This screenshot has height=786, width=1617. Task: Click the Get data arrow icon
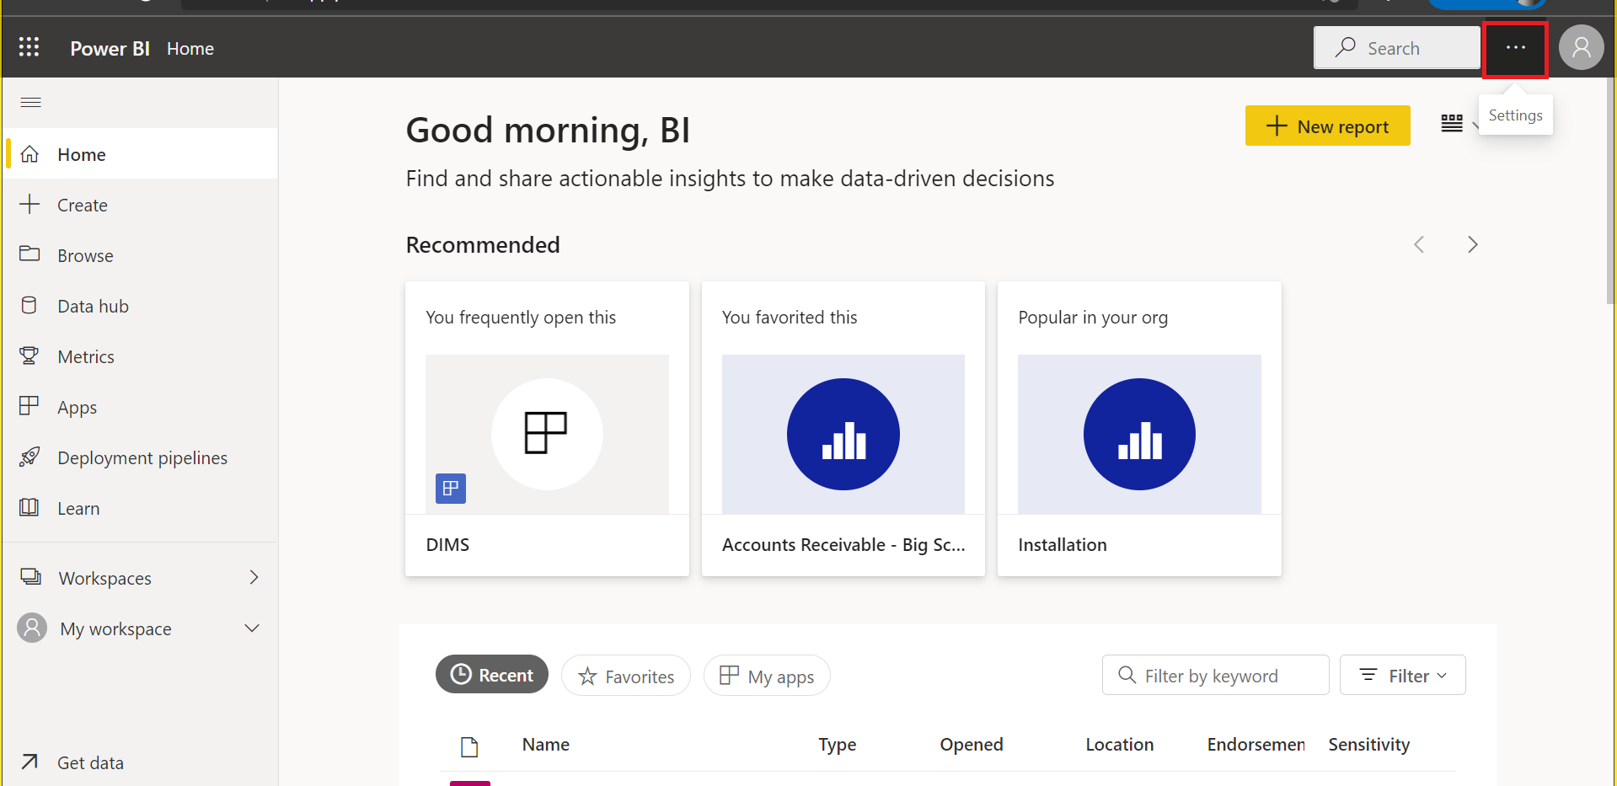coord(29,762)
